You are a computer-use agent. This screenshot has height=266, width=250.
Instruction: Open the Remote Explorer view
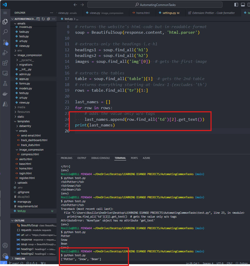pos(5,73)
